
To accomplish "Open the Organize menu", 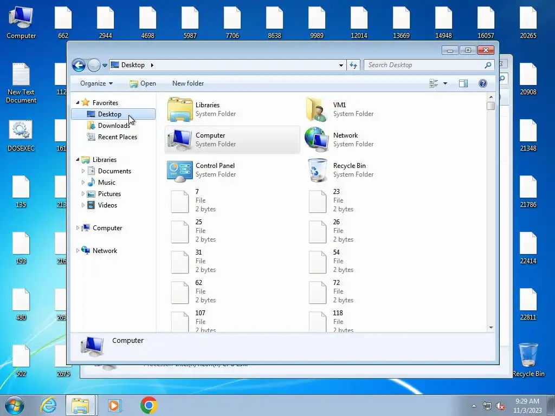I will pos(96,83).
